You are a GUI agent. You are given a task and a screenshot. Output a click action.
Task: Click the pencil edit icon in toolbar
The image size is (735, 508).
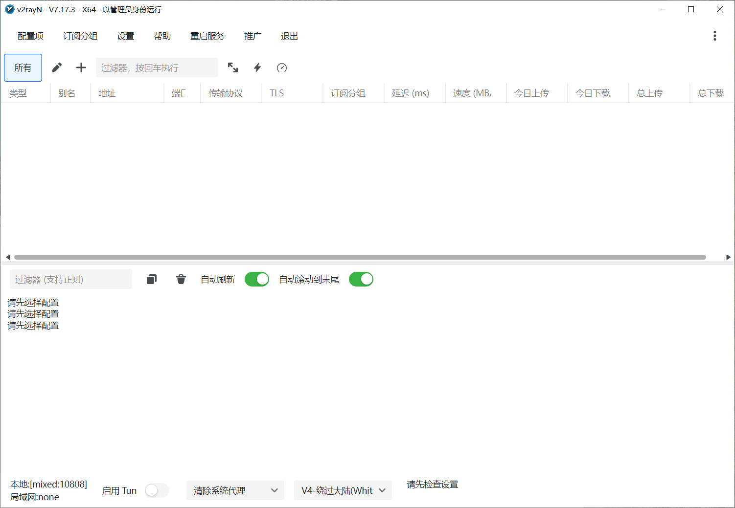[x=57, y=67]
